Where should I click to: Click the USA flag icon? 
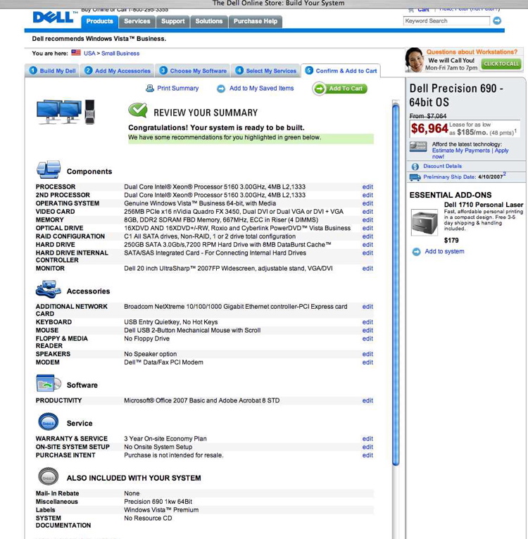click(x=76, y=53)
